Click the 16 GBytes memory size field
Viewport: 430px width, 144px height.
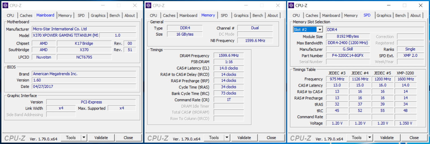[185, 34]
